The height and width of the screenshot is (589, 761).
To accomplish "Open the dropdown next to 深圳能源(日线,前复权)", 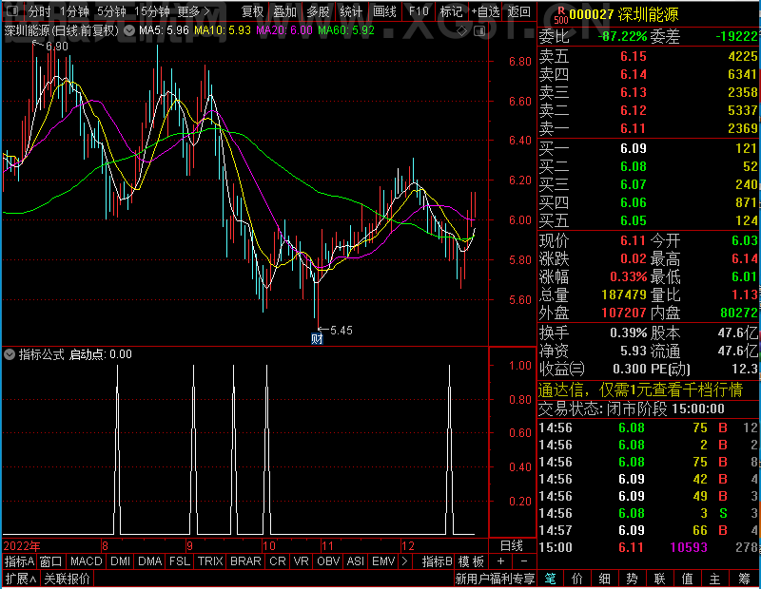I will (129, 31).
